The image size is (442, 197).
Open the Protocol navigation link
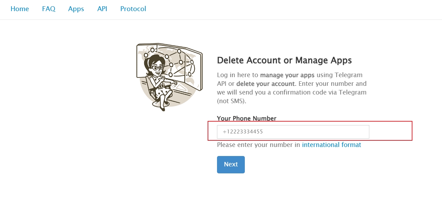[133, 9]
